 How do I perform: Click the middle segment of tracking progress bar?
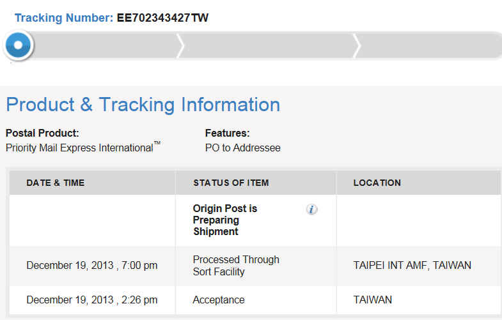coord(269,46)
